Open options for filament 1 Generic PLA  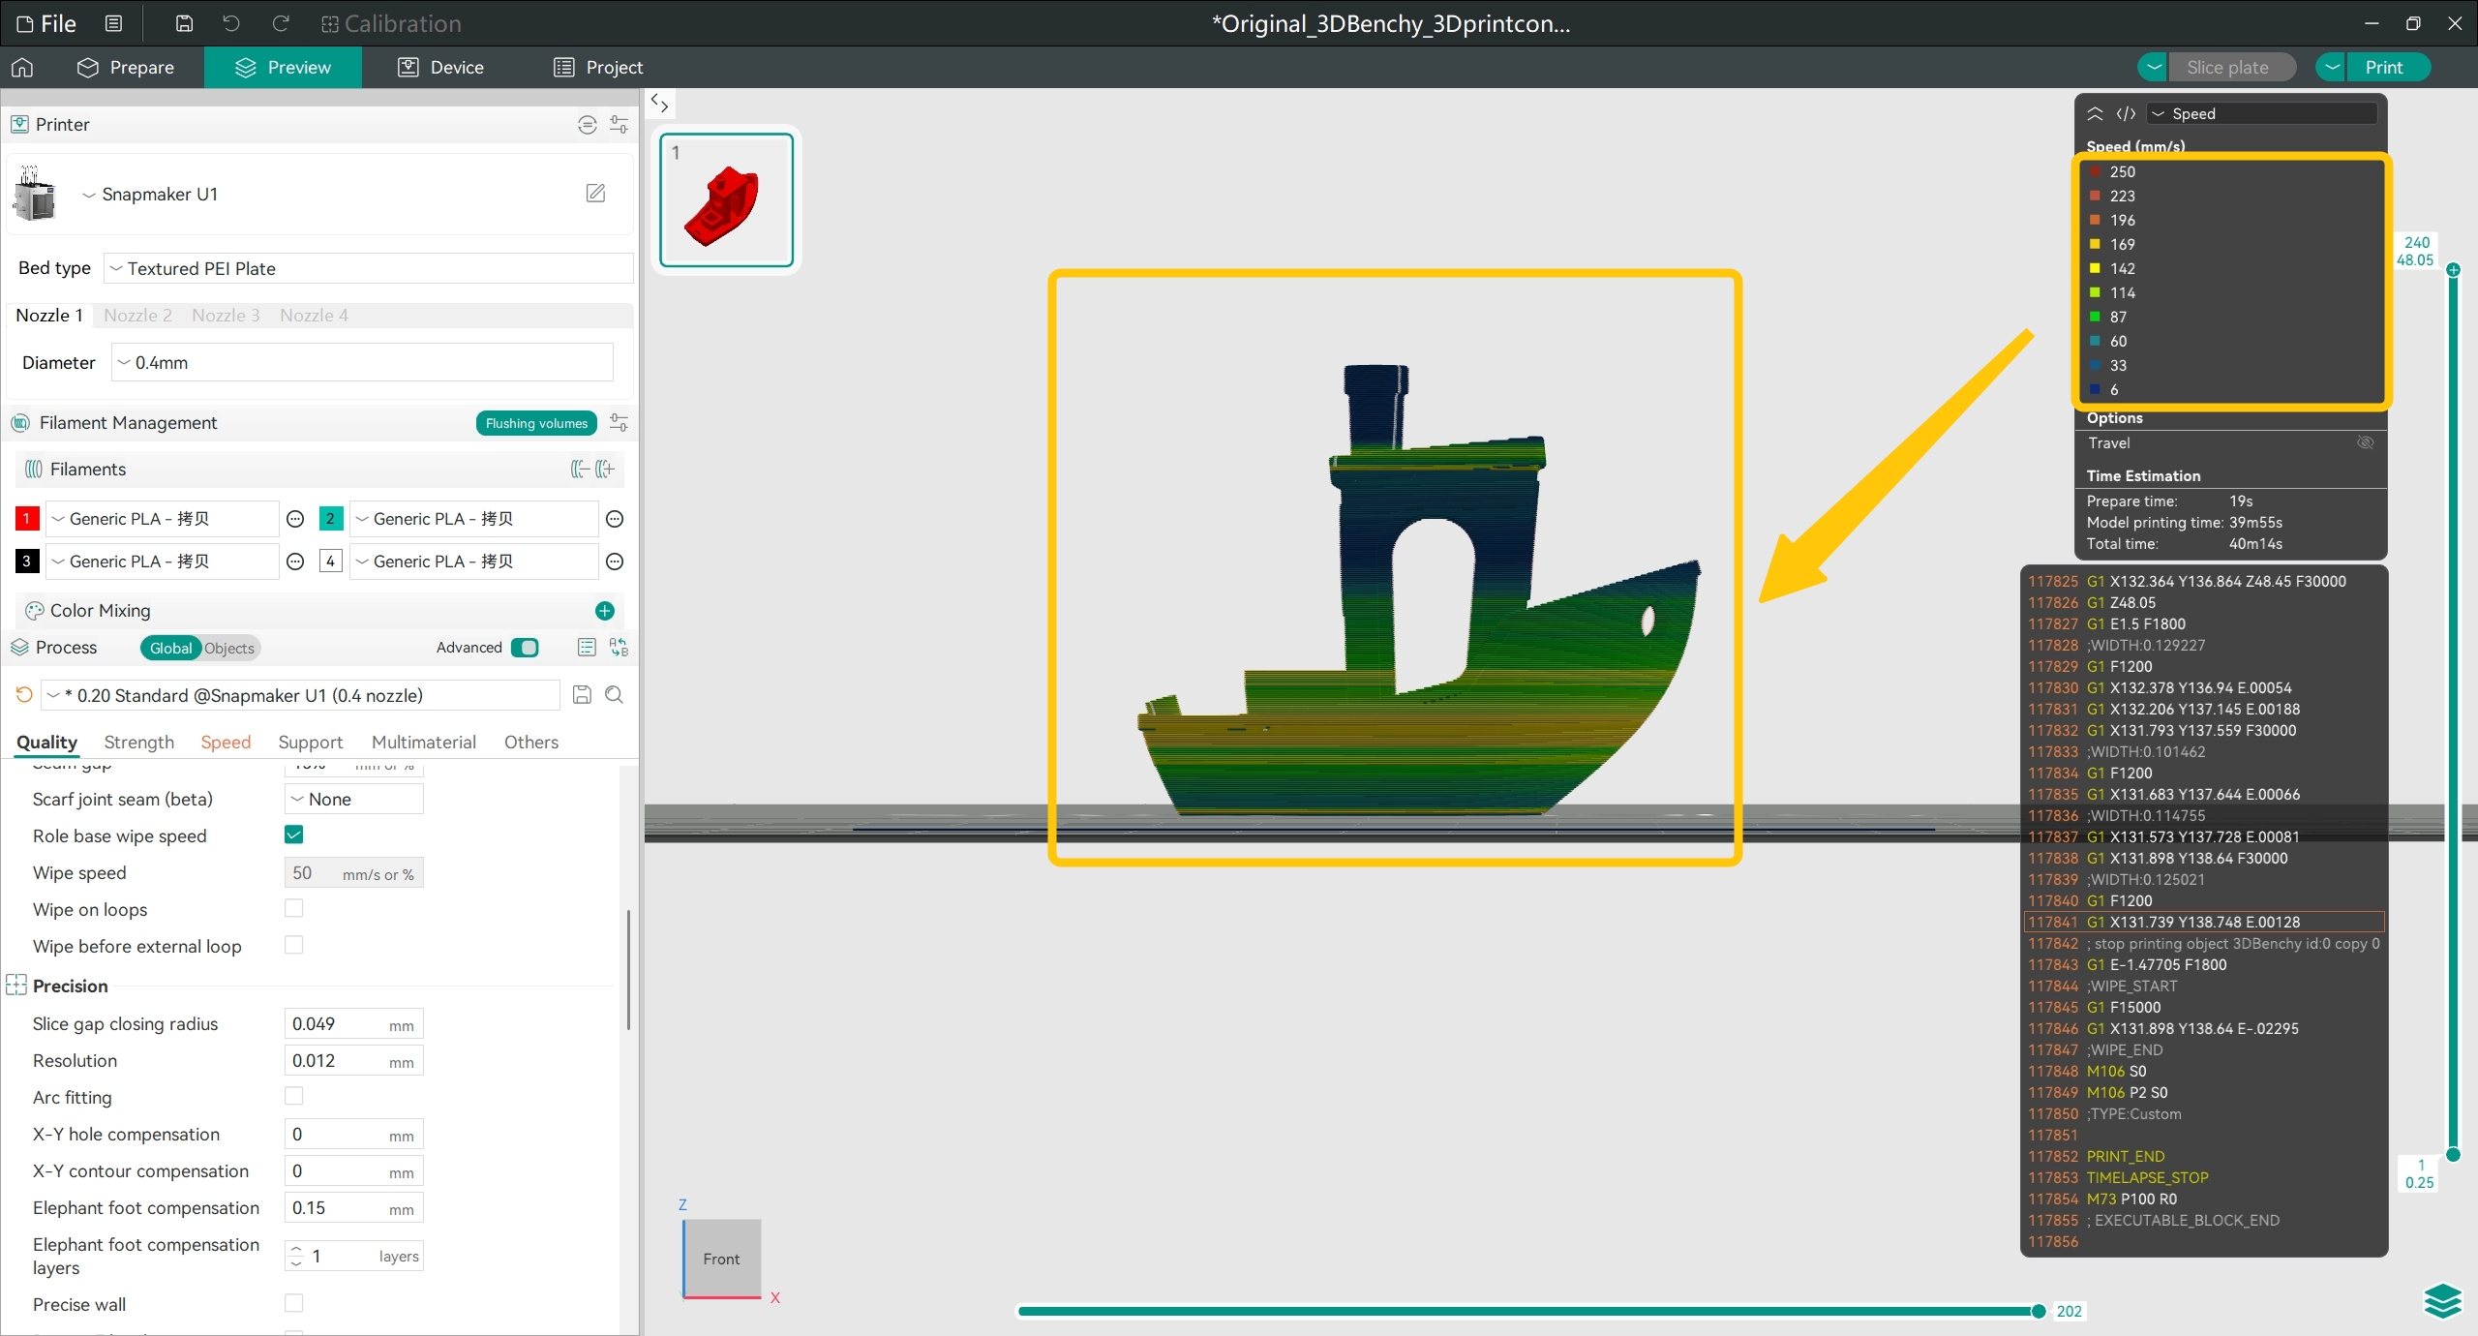296,519
